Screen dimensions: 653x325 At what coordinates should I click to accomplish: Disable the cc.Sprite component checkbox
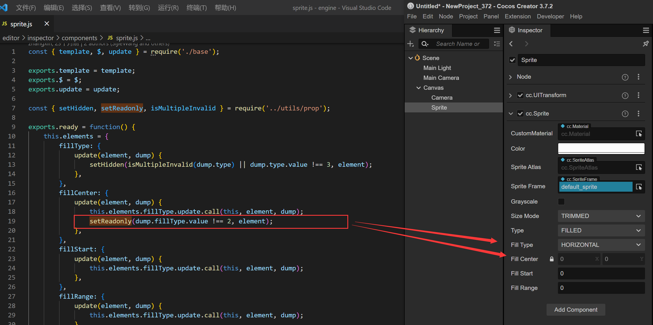coord(520,114)
